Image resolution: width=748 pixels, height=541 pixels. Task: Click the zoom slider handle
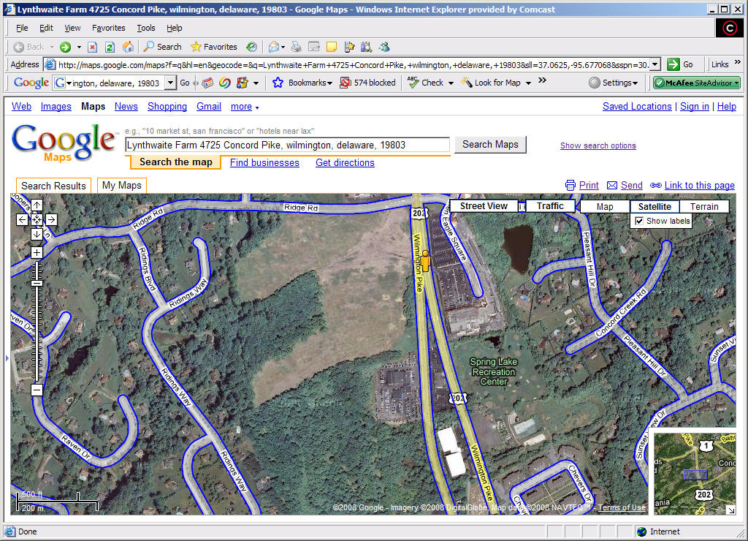[37, 283]
